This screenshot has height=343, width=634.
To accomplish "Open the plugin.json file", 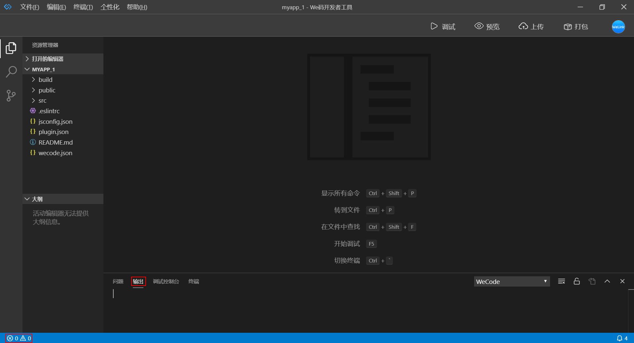I will coord(53,132).
